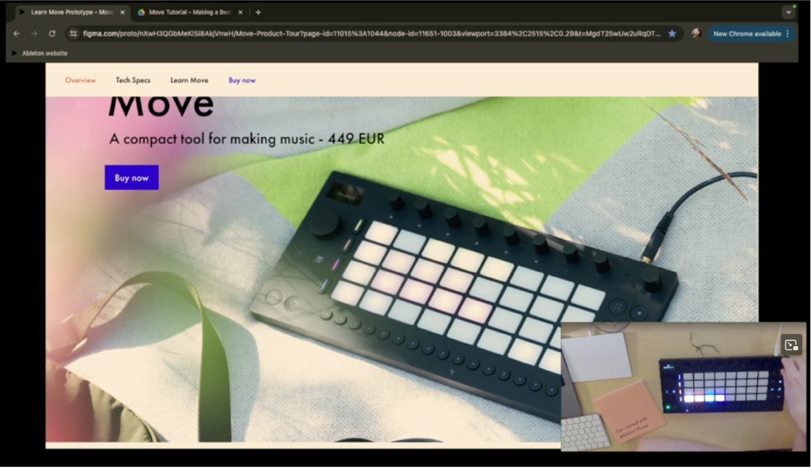Open the Ableton website bookmark
The height and width of the screenshot is (467, 811).
coord(39,53)
